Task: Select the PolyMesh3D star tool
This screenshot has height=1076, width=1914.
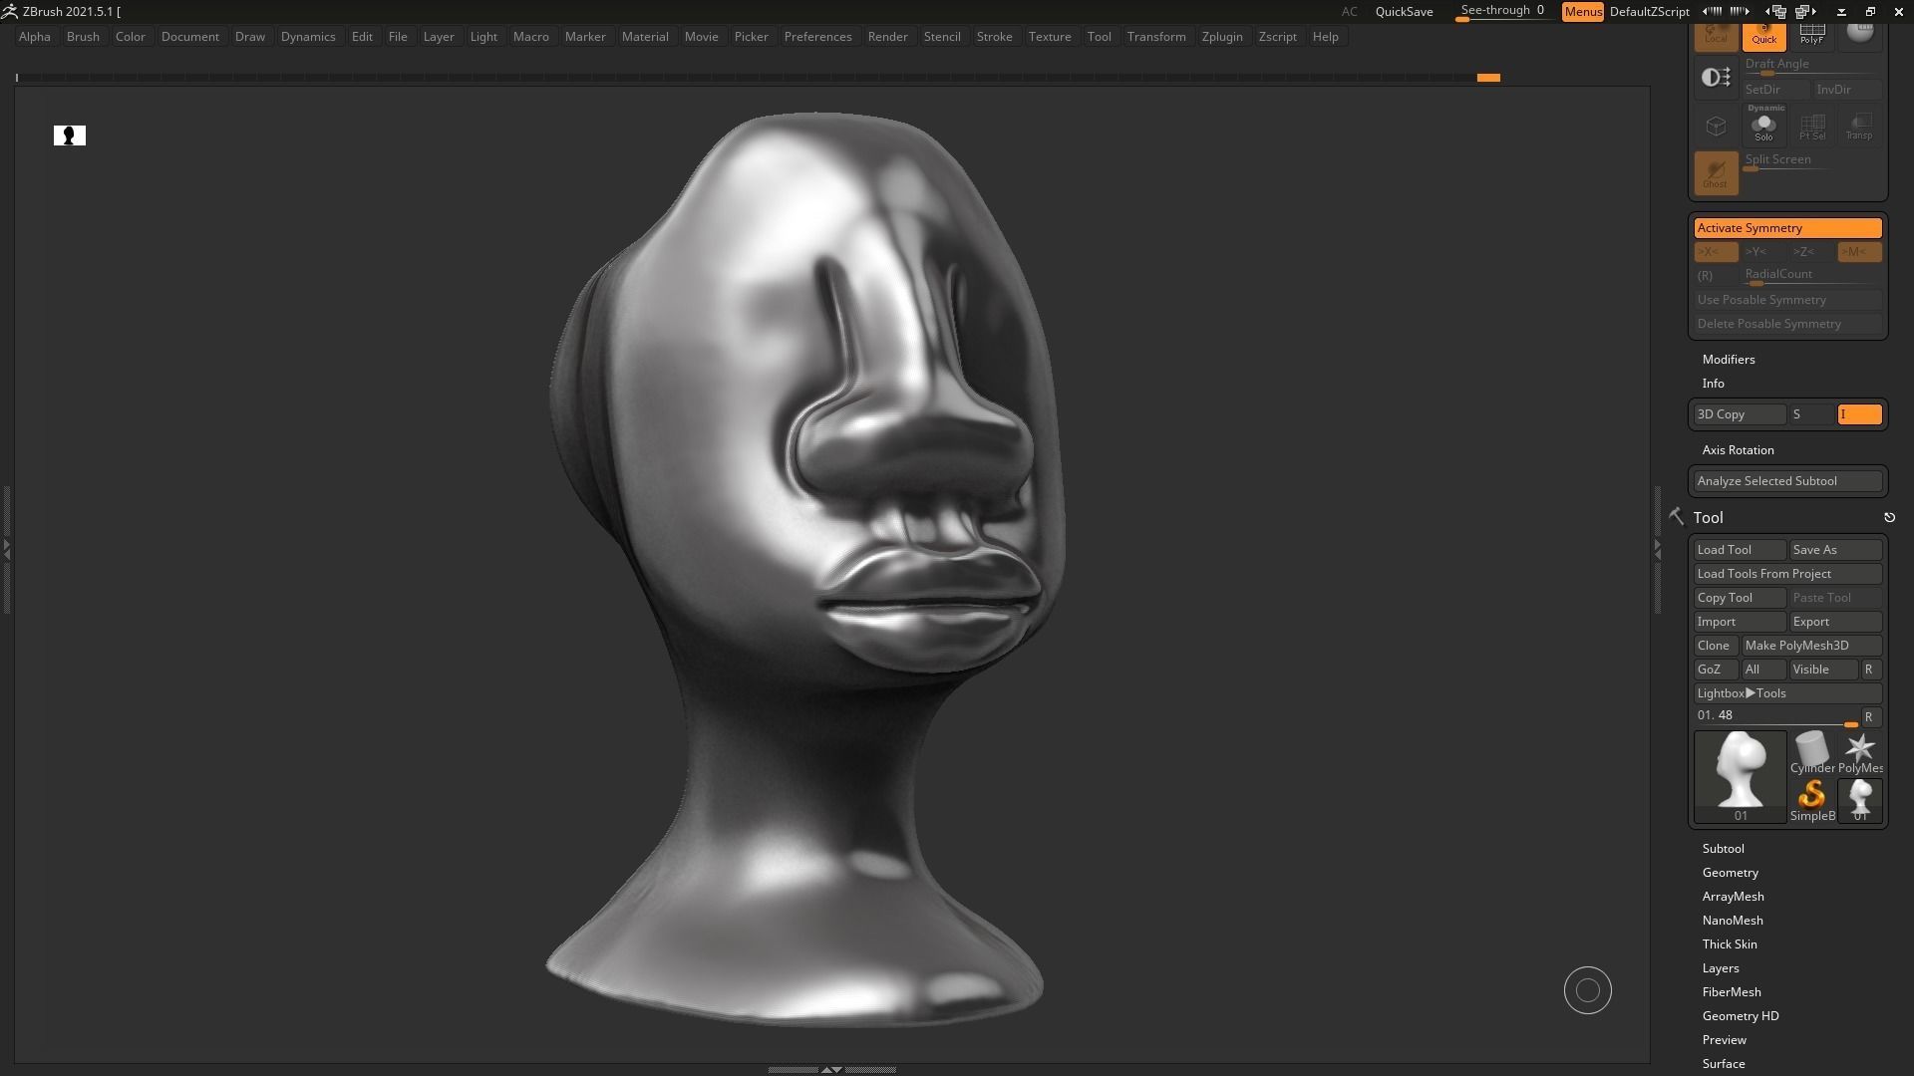Action: coord(1859,752)
